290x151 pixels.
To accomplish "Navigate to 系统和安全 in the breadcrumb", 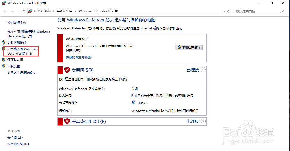I will coord(64,11).
